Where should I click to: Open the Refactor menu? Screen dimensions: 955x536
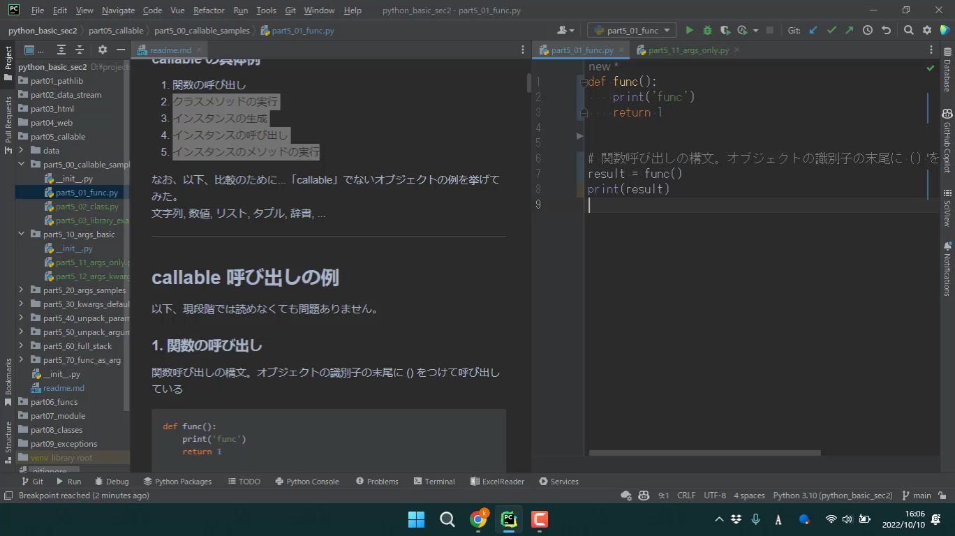(209, 10)
